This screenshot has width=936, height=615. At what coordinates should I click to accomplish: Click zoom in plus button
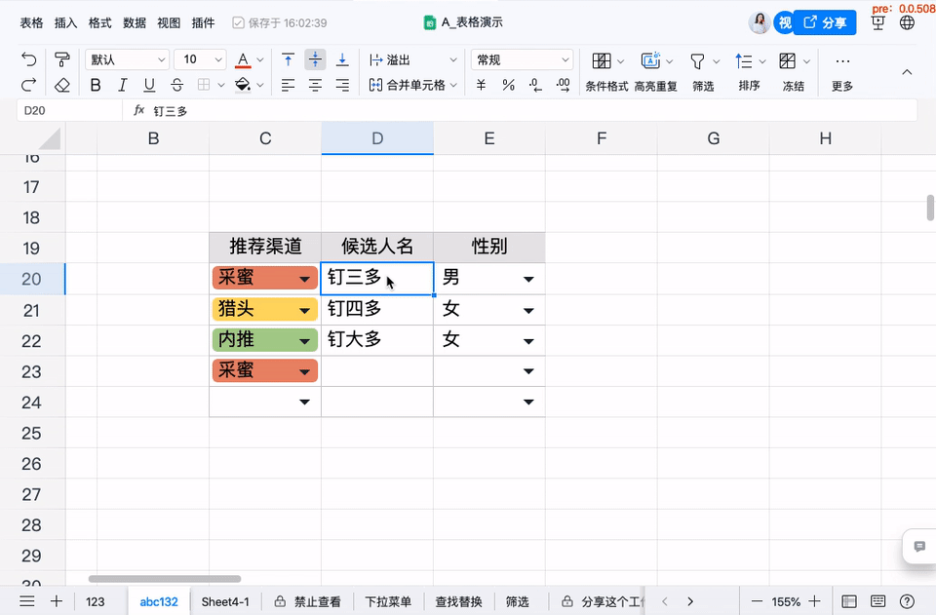coord(814,601)
